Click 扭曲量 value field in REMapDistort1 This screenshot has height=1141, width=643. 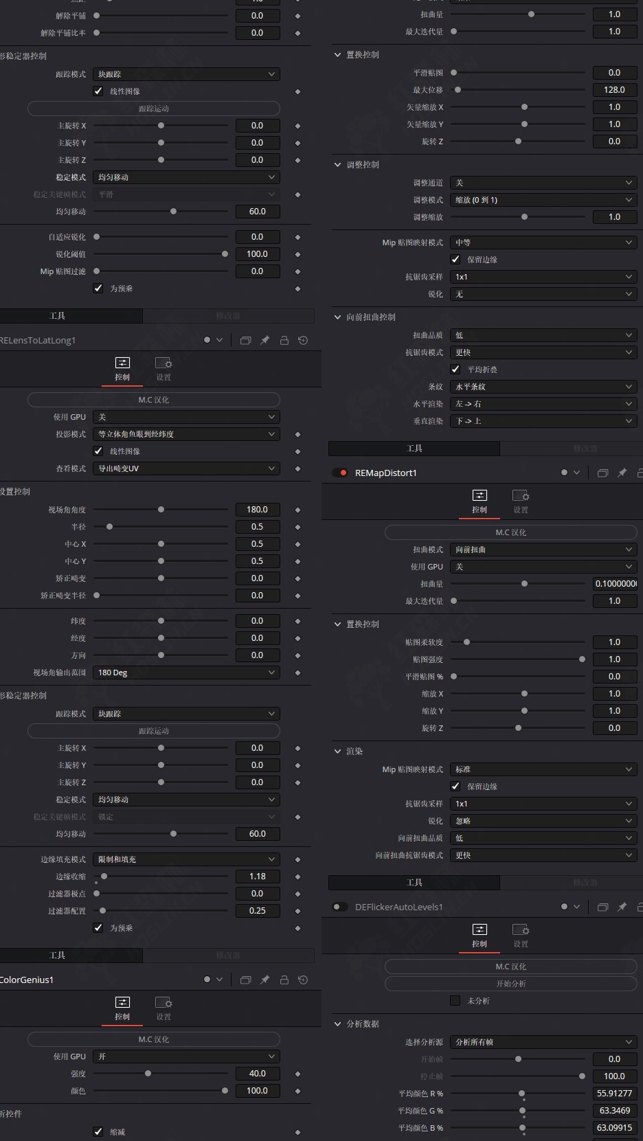coord(615,584)
